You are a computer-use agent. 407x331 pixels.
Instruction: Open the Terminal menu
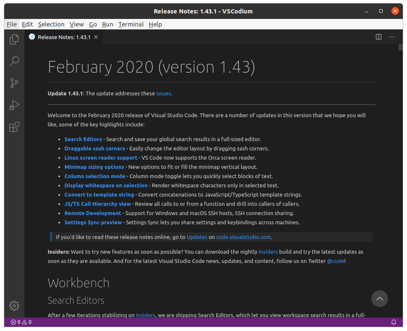(131, 24)
